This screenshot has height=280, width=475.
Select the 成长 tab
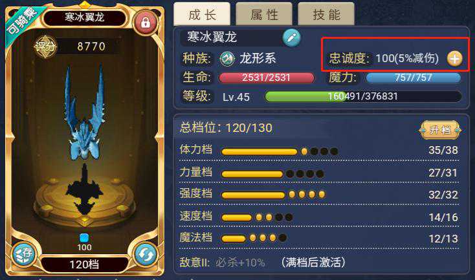click(202, 14)
